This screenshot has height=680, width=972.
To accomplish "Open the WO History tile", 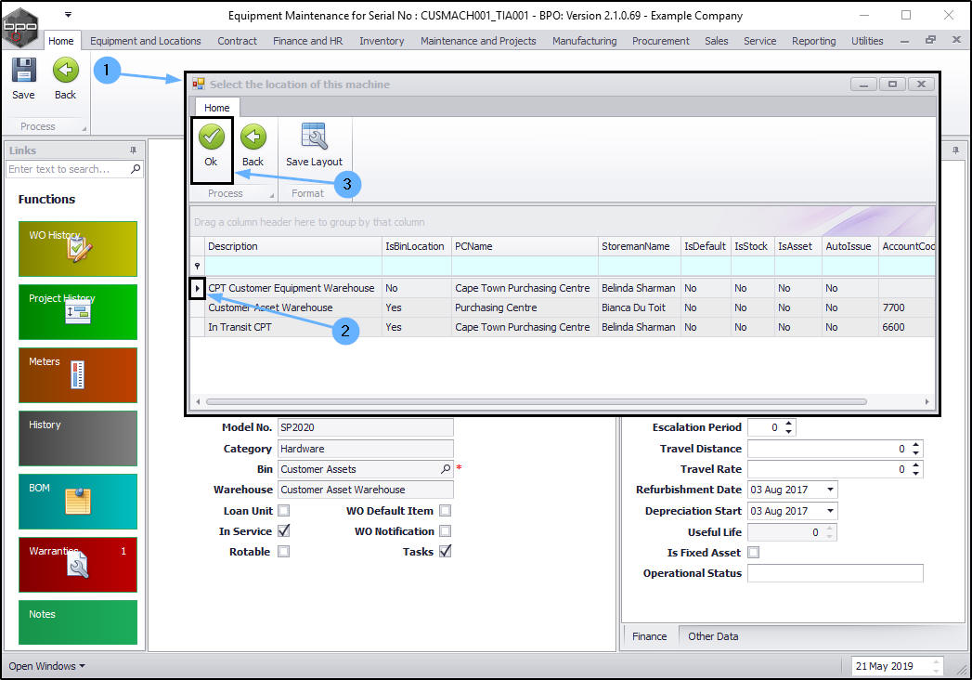I will [78, 248].
